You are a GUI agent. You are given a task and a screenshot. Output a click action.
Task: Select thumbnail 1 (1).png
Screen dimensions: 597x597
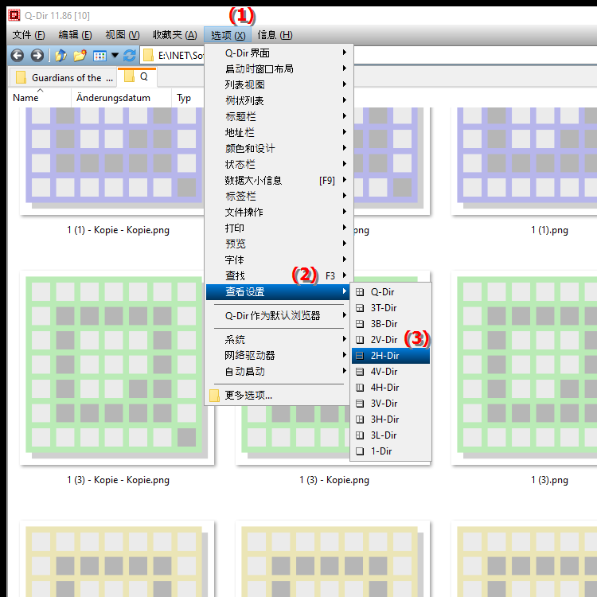(525, 160)
